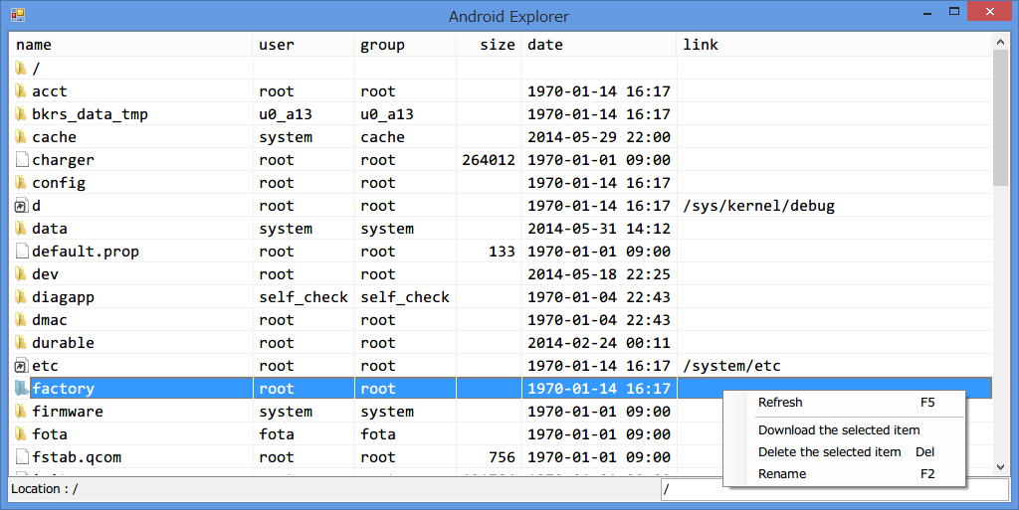Select the "bkrs_data_tmp" file name

[90, 114]
